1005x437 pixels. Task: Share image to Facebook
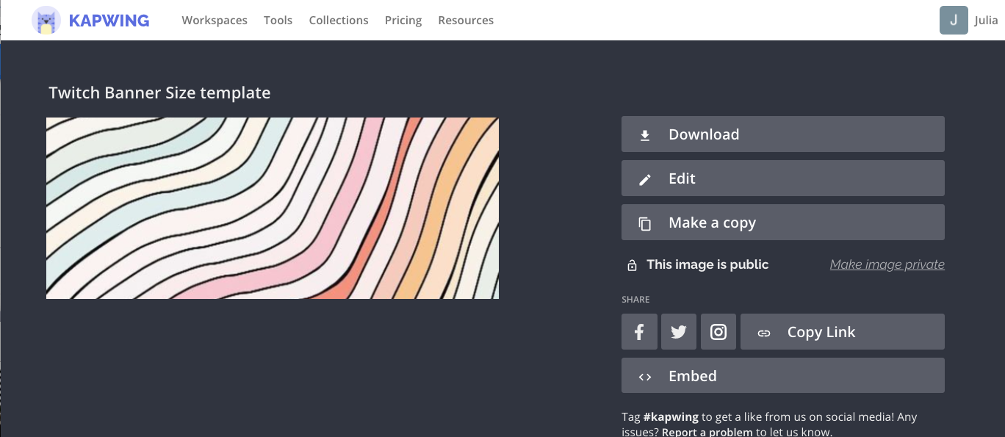click(639, 332)
